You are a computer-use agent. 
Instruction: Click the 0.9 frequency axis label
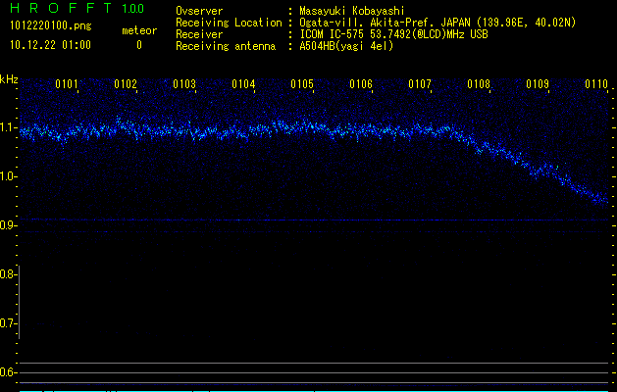click(x=9, y=225)
